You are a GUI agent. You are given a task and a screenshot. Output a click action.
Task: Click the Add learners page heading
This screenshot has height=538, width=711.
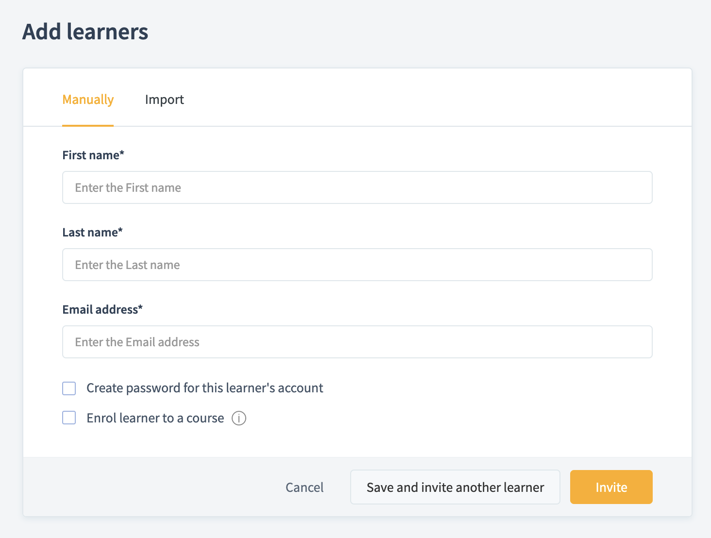tap(85, 32)
